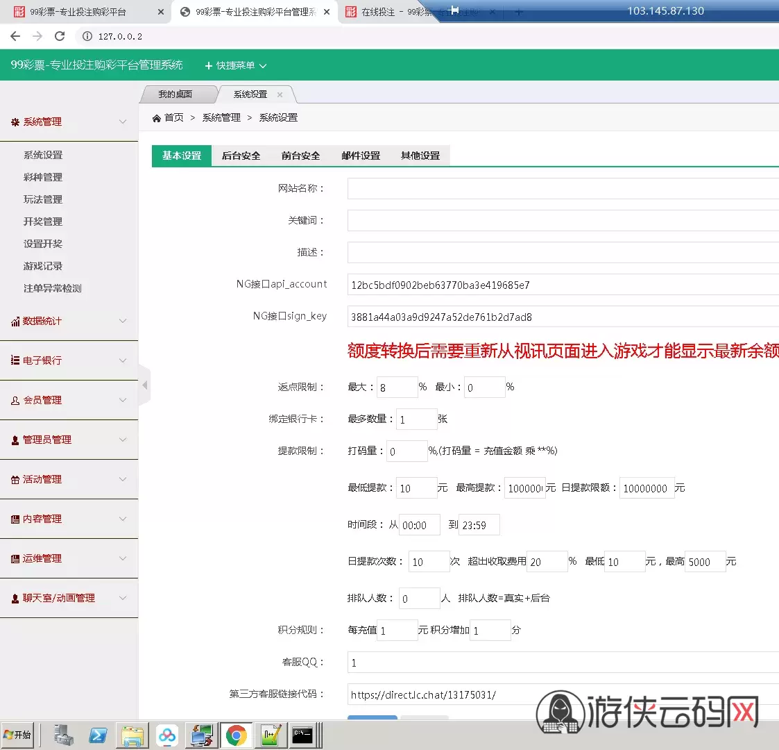Expand the 聊天室/动画管理 menu section
Screen dimensions: 779x750
tap(123, 599)
